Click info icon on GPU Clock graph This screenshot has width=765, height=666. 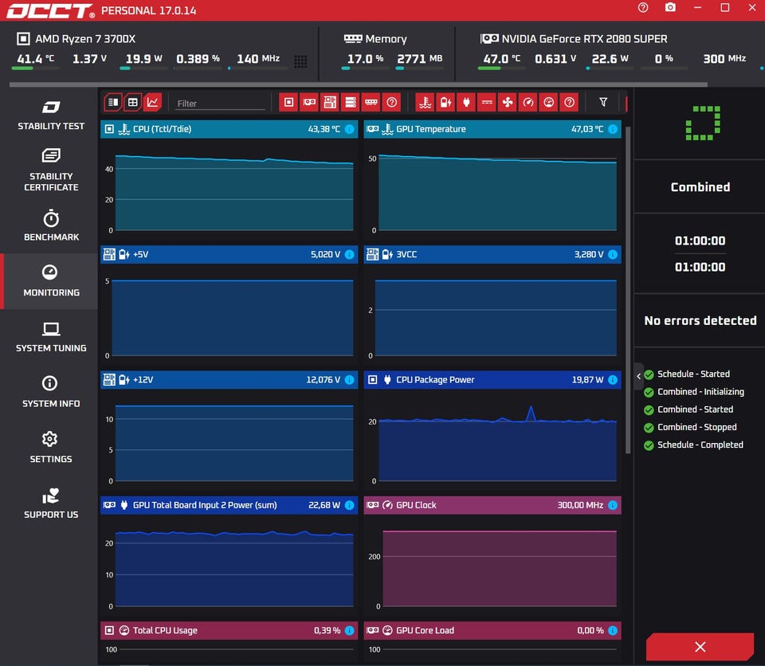(x=613, y=506)
